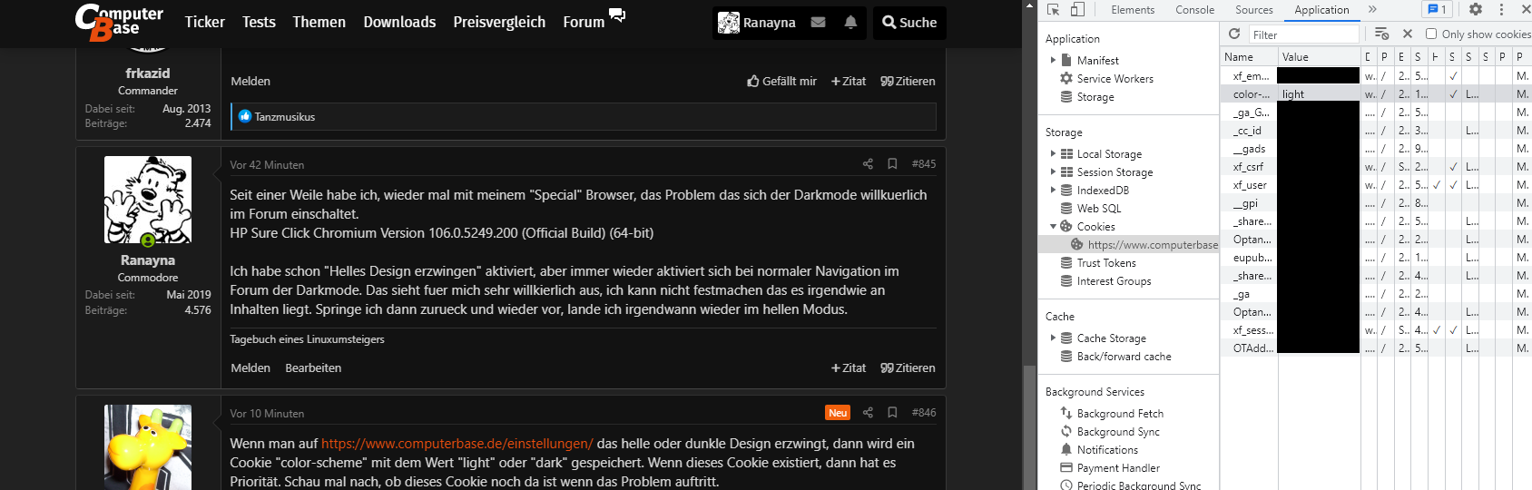Open the Ticker menu item
This screenshot has width=1532, height=490.
coord(204,23)
